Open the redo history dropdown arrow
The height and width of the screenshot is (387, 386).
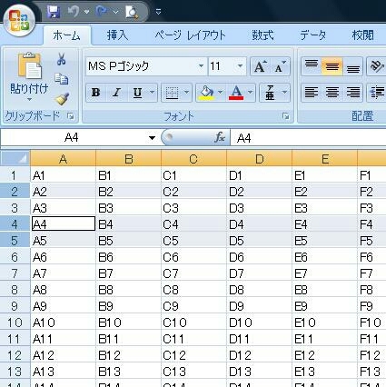[115, 12]
